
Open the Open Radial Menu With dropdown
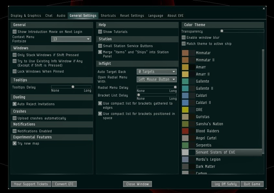[156, 79]
